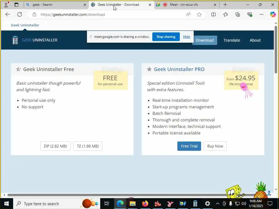Click the Buy Now button
279x209 pixels.
pyautogui.click(x=215, y=146)
